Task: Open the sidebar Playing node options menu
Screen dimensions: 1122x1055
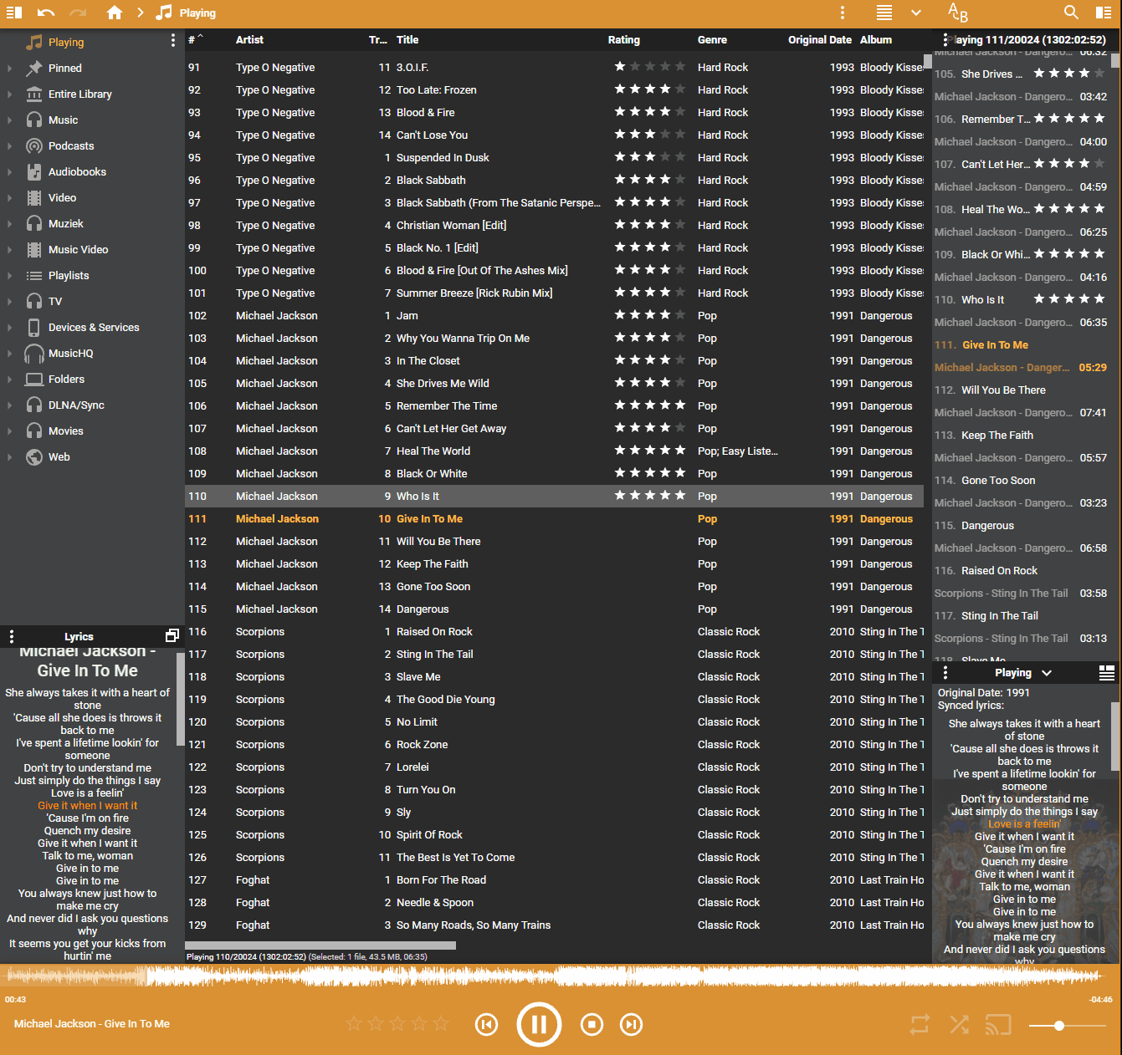Action: 173,40
